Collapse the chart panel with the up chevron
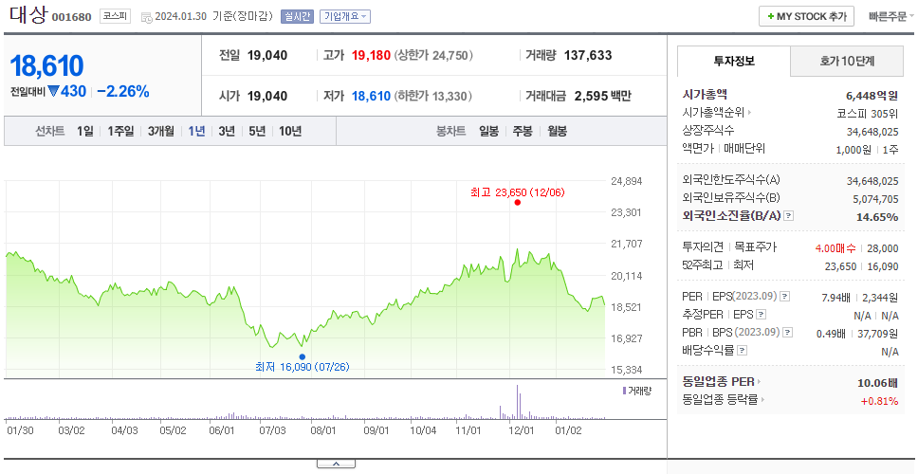The width and height of the screenshot is (918, 474). (336, 464)
